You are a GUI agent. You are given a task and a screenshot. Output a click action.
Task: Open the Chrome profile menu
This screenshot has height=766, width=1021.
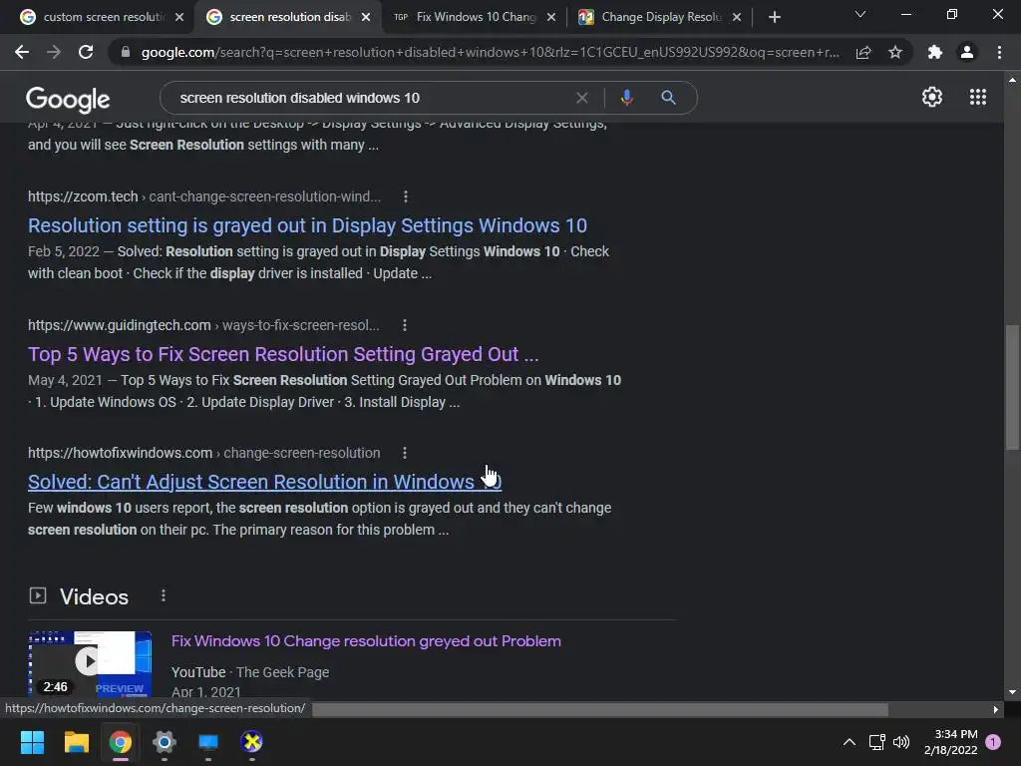coord(967,52)
